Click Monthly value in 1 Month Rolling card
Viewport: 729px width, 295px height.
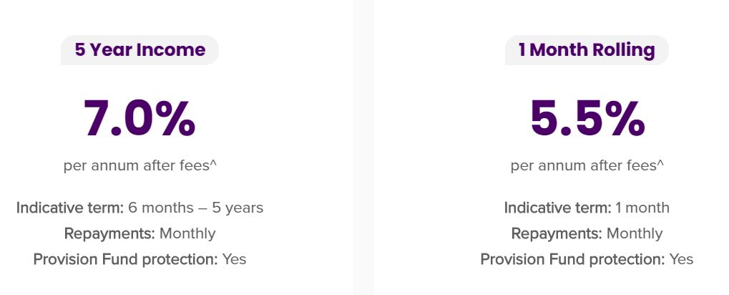pos(635,233)
